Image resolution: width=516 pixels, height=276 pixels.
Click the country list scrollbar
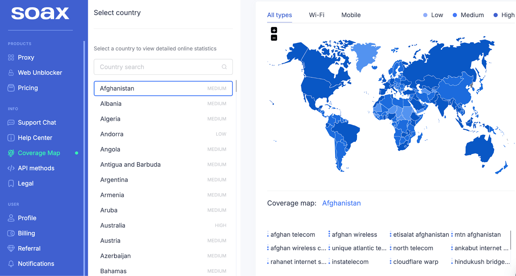click(236, 86)
